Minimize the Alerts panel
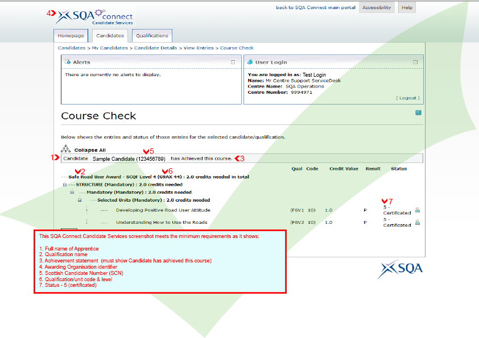The image size is (479, 338). [x=233, y=62]
